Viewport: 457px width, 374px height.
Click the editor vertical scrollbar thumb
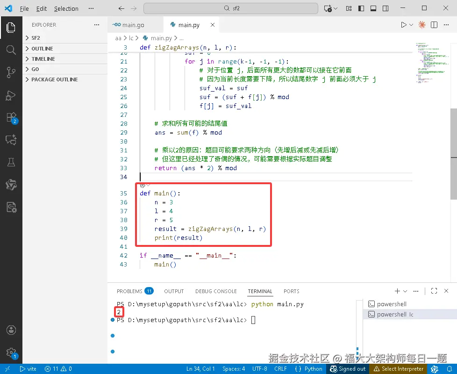pyautogui.click(x=454, y=154)
